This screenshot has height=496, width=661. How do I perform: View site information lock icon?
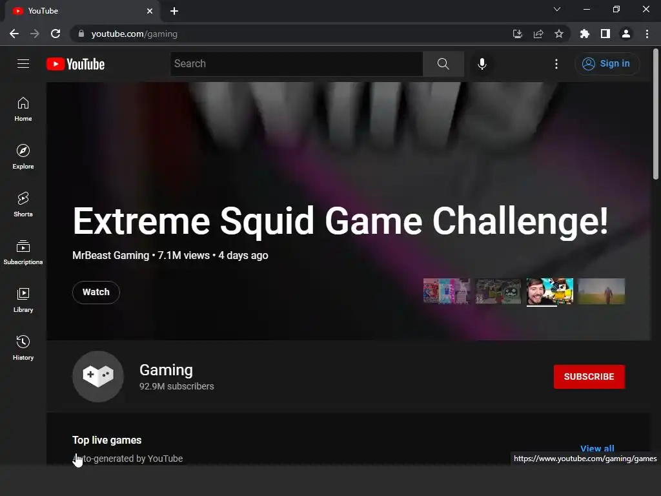pos(81,34)
